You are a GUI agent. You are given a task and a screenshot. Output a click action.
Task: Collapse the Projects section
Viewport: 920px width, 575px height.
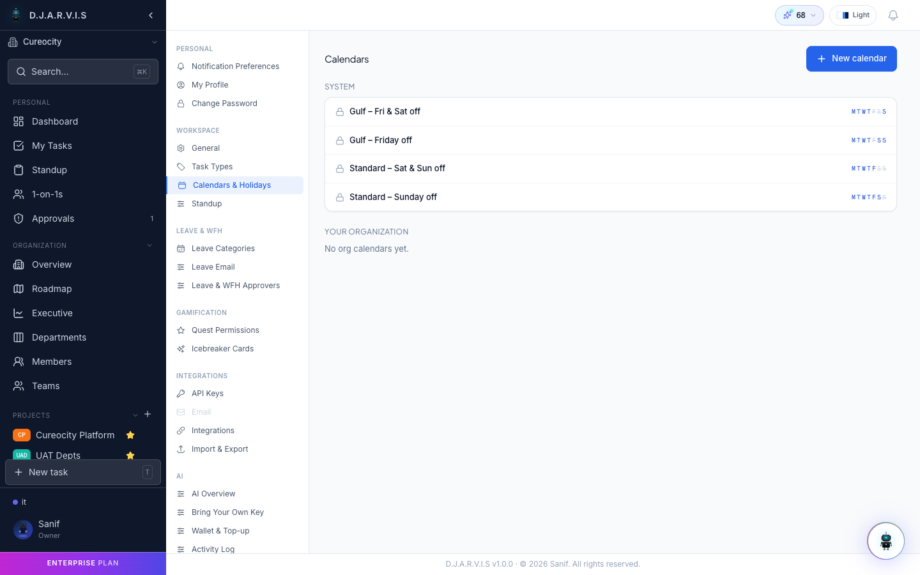point(135,415)
